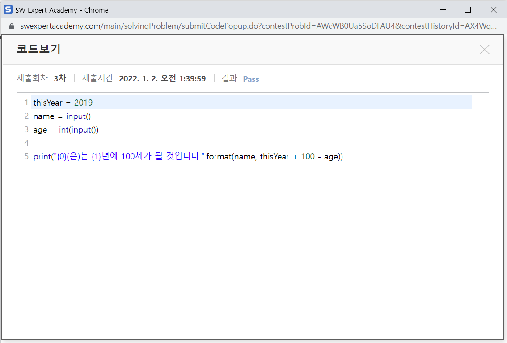Click the 제출시간 label
Image resolution: width=507 pixels, height=343 pixels.
click(97, 78)
